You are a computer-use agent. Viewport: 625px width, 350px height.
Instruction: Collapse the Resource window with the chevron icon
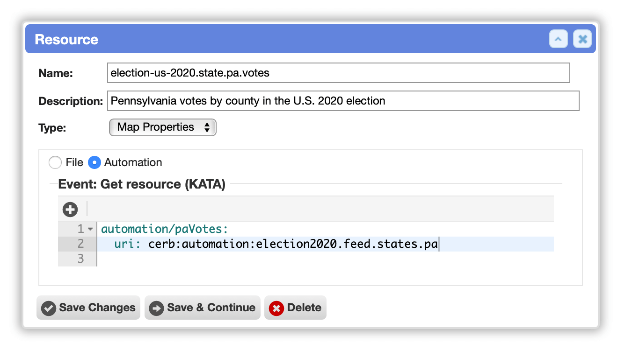click(558, 39)
